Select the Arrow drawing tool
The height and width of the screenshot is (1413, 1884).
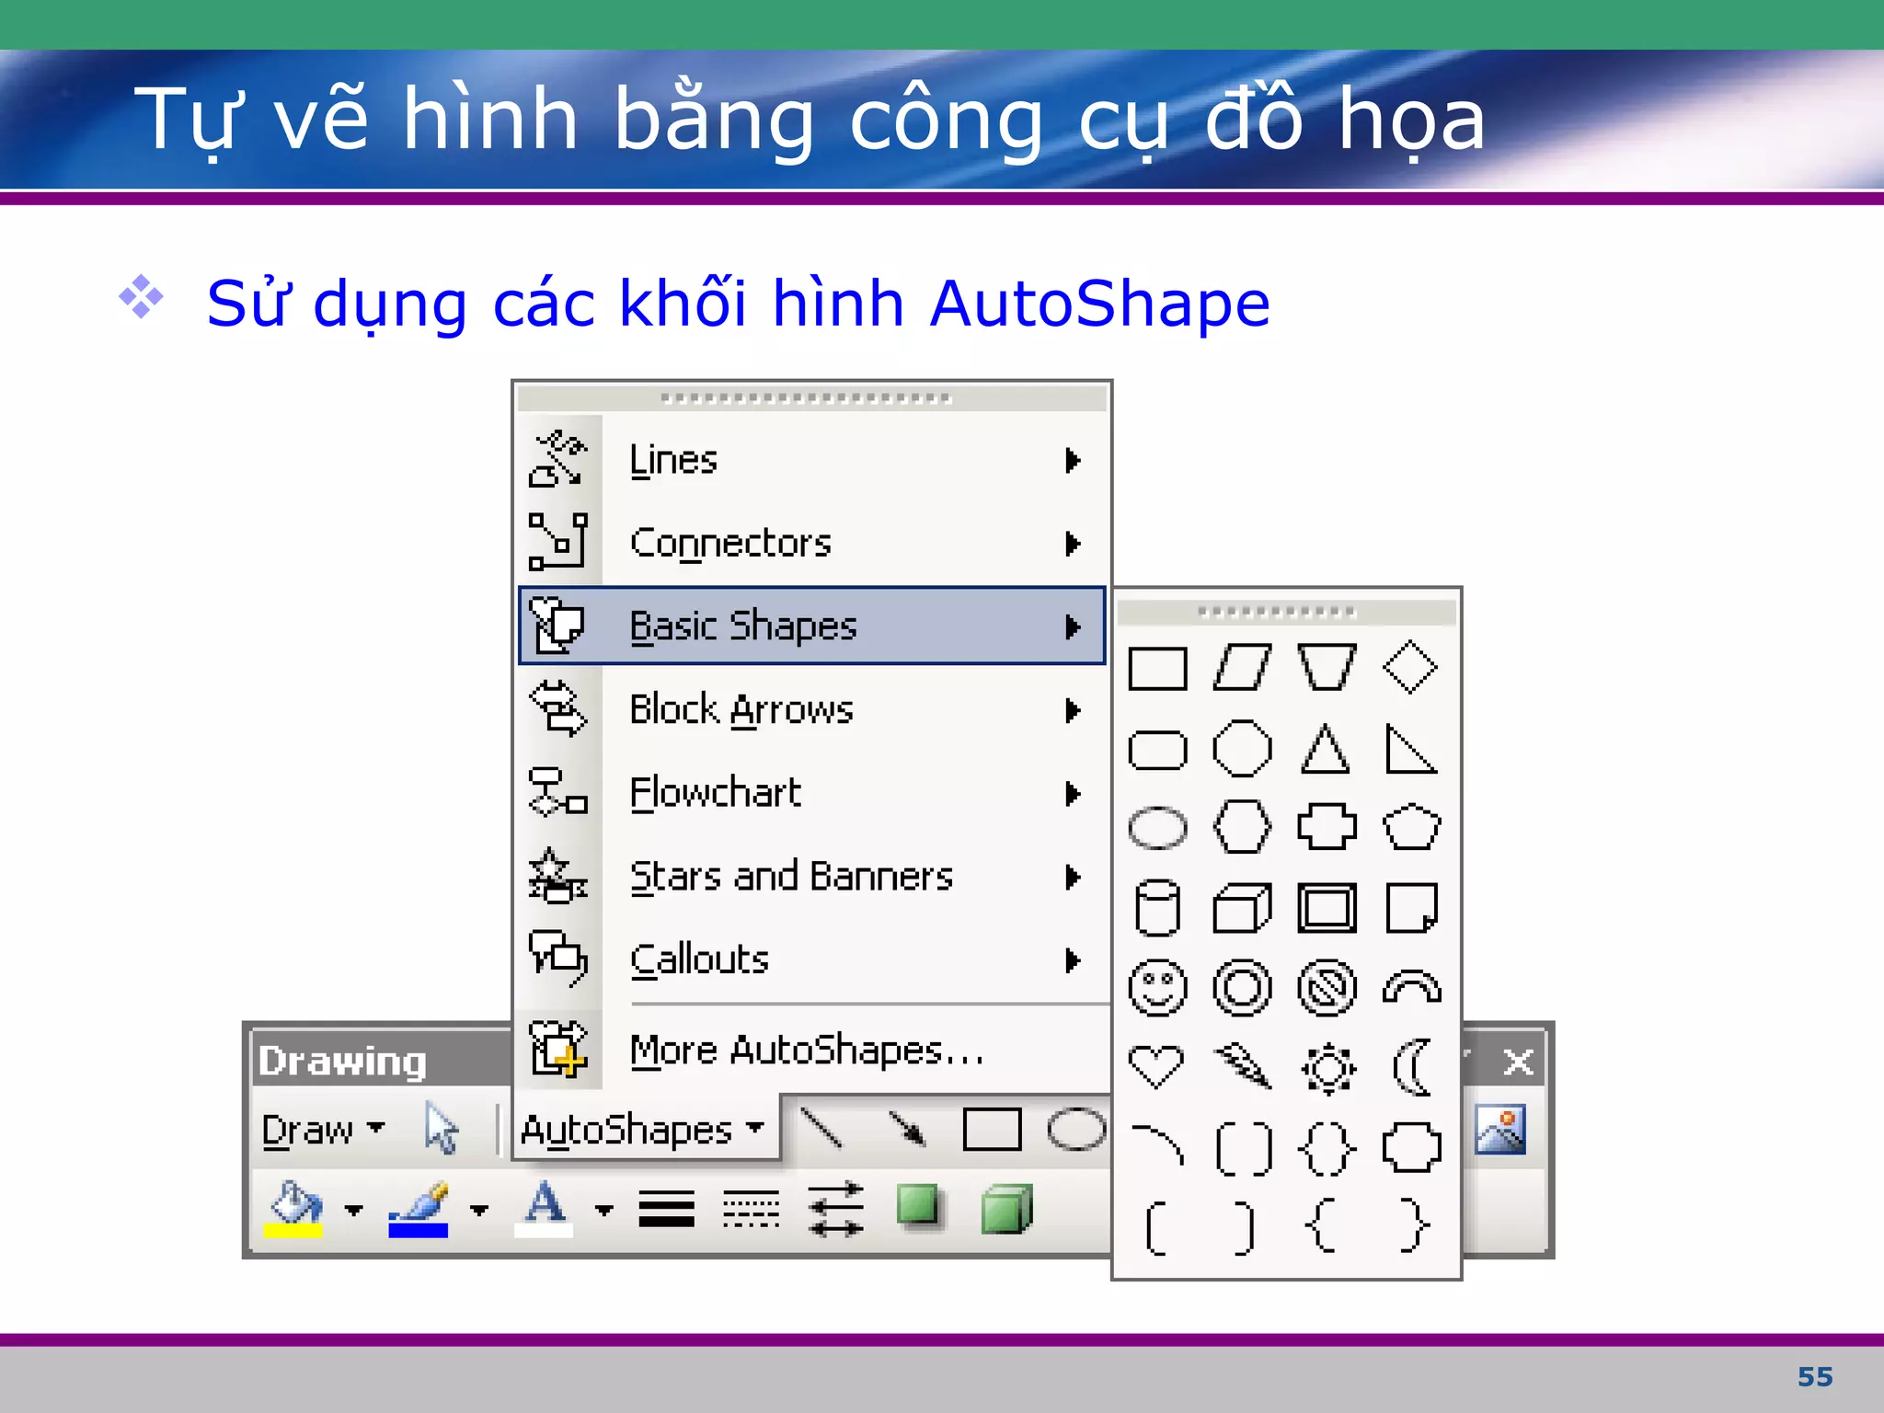tap(907, 1129)
